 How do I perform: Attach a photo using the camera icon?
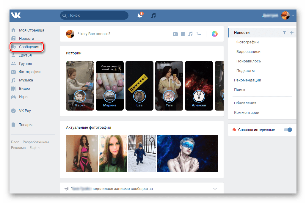[x=175, y=34]
